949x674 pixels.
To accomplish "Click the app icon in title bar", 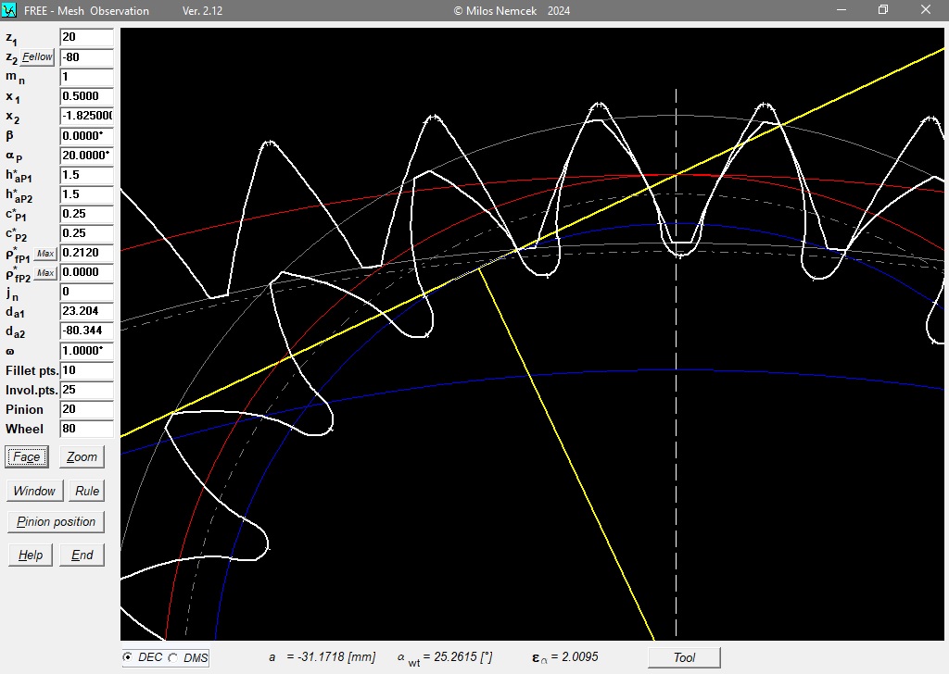I will coord(9,9).
